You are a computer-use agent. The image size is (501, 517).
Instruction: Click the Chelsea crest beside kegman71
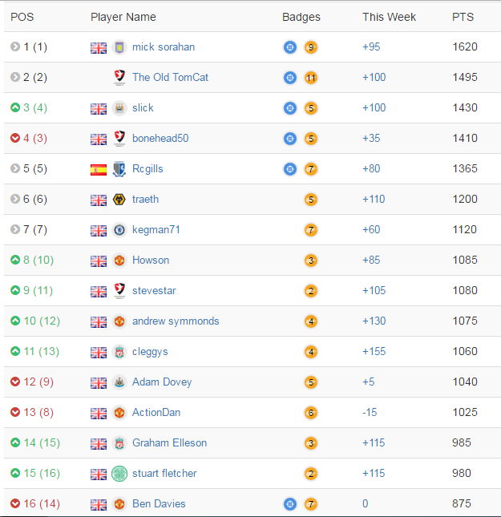(119, 230)
